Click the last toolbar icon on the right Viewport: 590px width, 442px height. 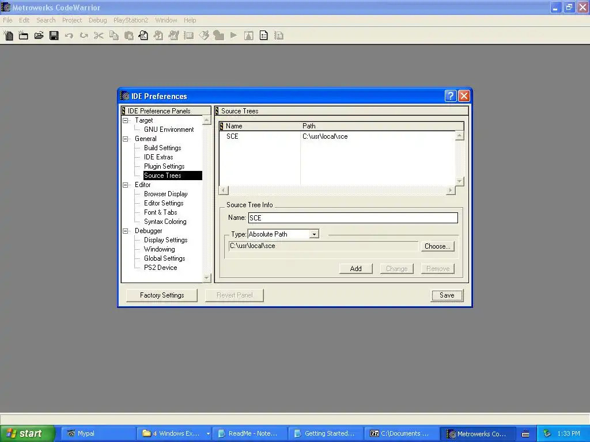click(x=279, y=36)
